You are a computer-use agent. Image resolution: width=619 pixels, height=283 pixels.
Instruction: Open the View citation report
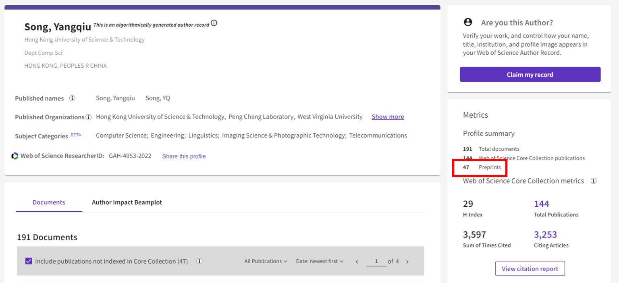[530, 268]
